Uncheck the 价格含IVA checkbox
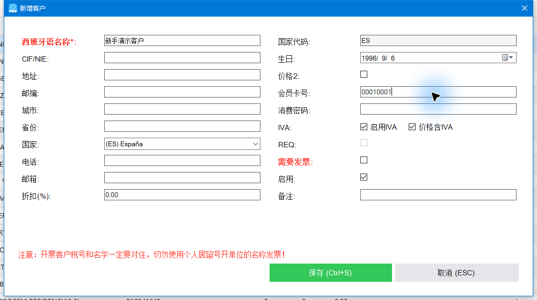 click(412, 127)
